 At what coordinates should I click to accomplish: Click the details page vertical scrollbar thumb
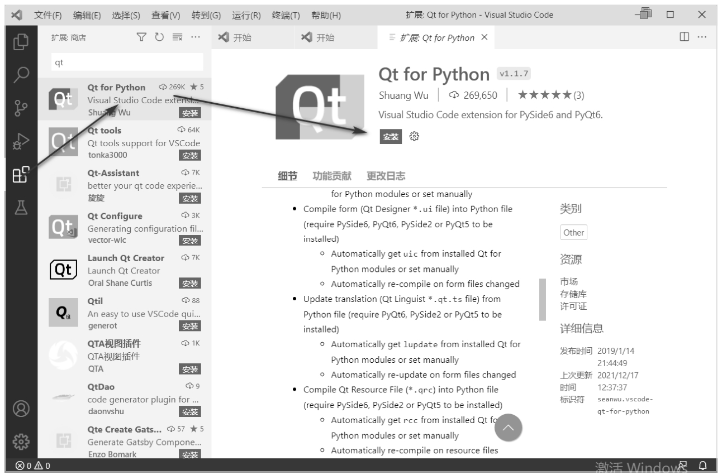pos(542,299)
